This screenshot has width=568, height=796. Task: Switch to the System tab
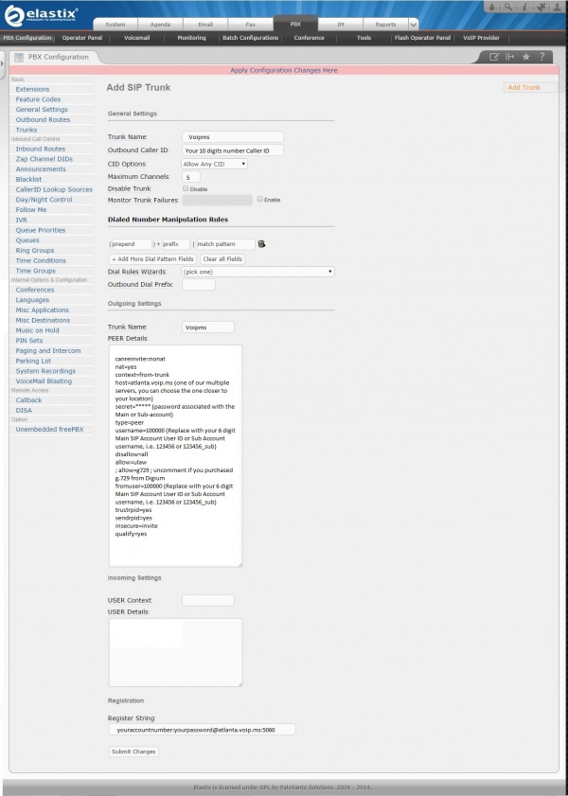tap(115, 25)
